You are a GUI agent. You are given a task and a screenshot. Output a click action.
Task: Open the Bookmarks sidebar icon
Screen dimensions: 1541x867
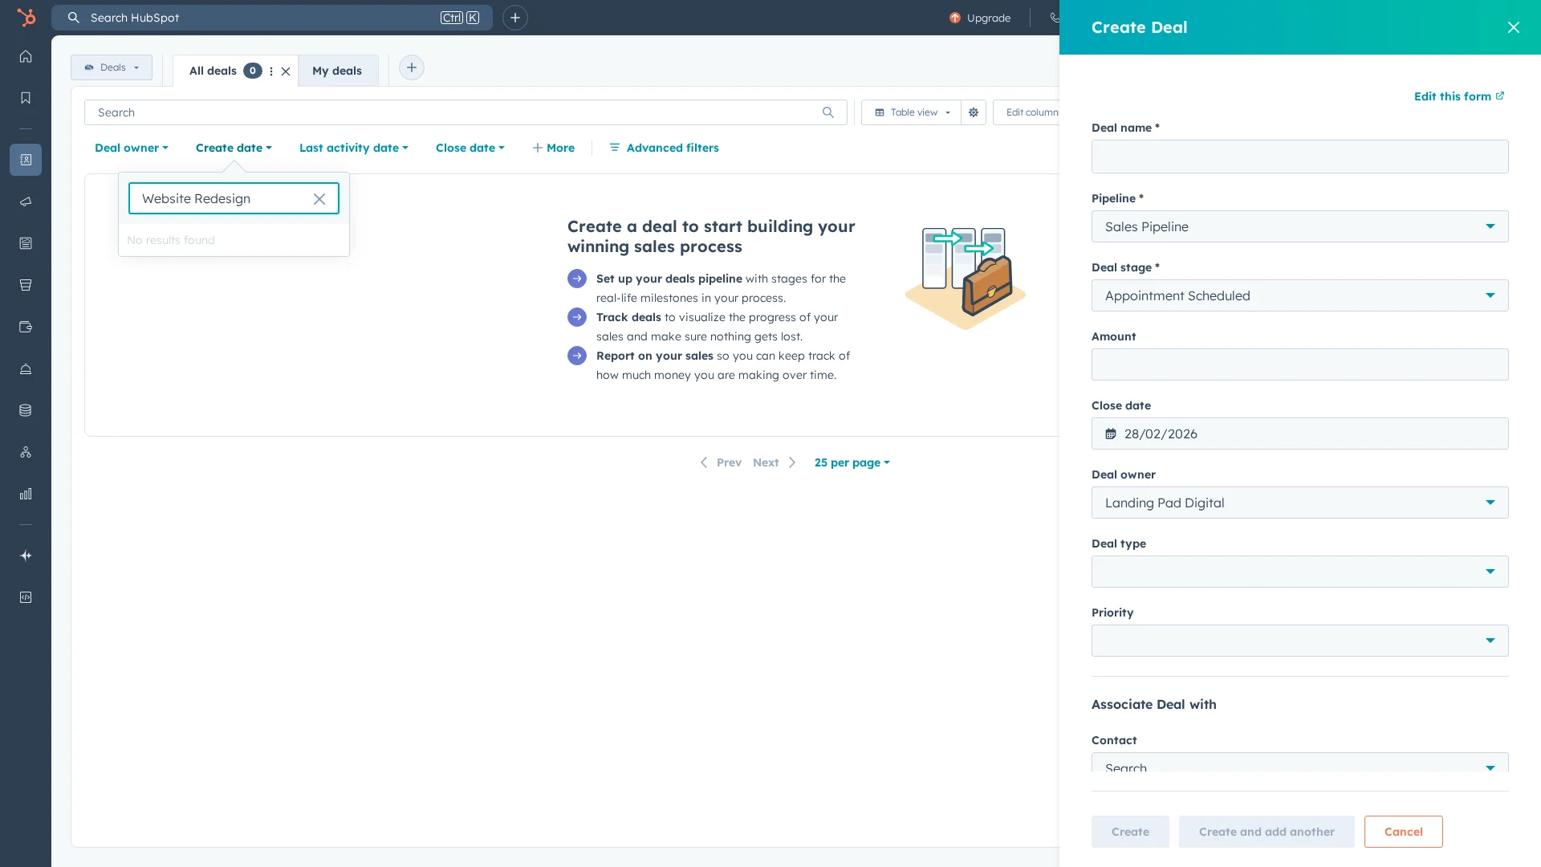coord(26,97)
